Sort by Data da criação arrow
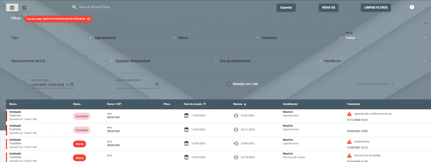The width and height of the screenshot is (431, 162). click(x=205, y=104)
